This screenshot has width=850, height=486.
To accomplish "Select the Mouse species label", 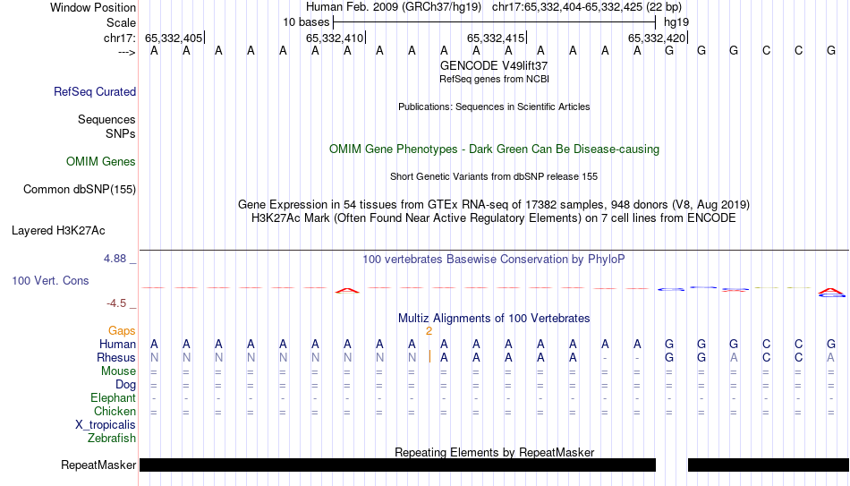I will (119, 371).
